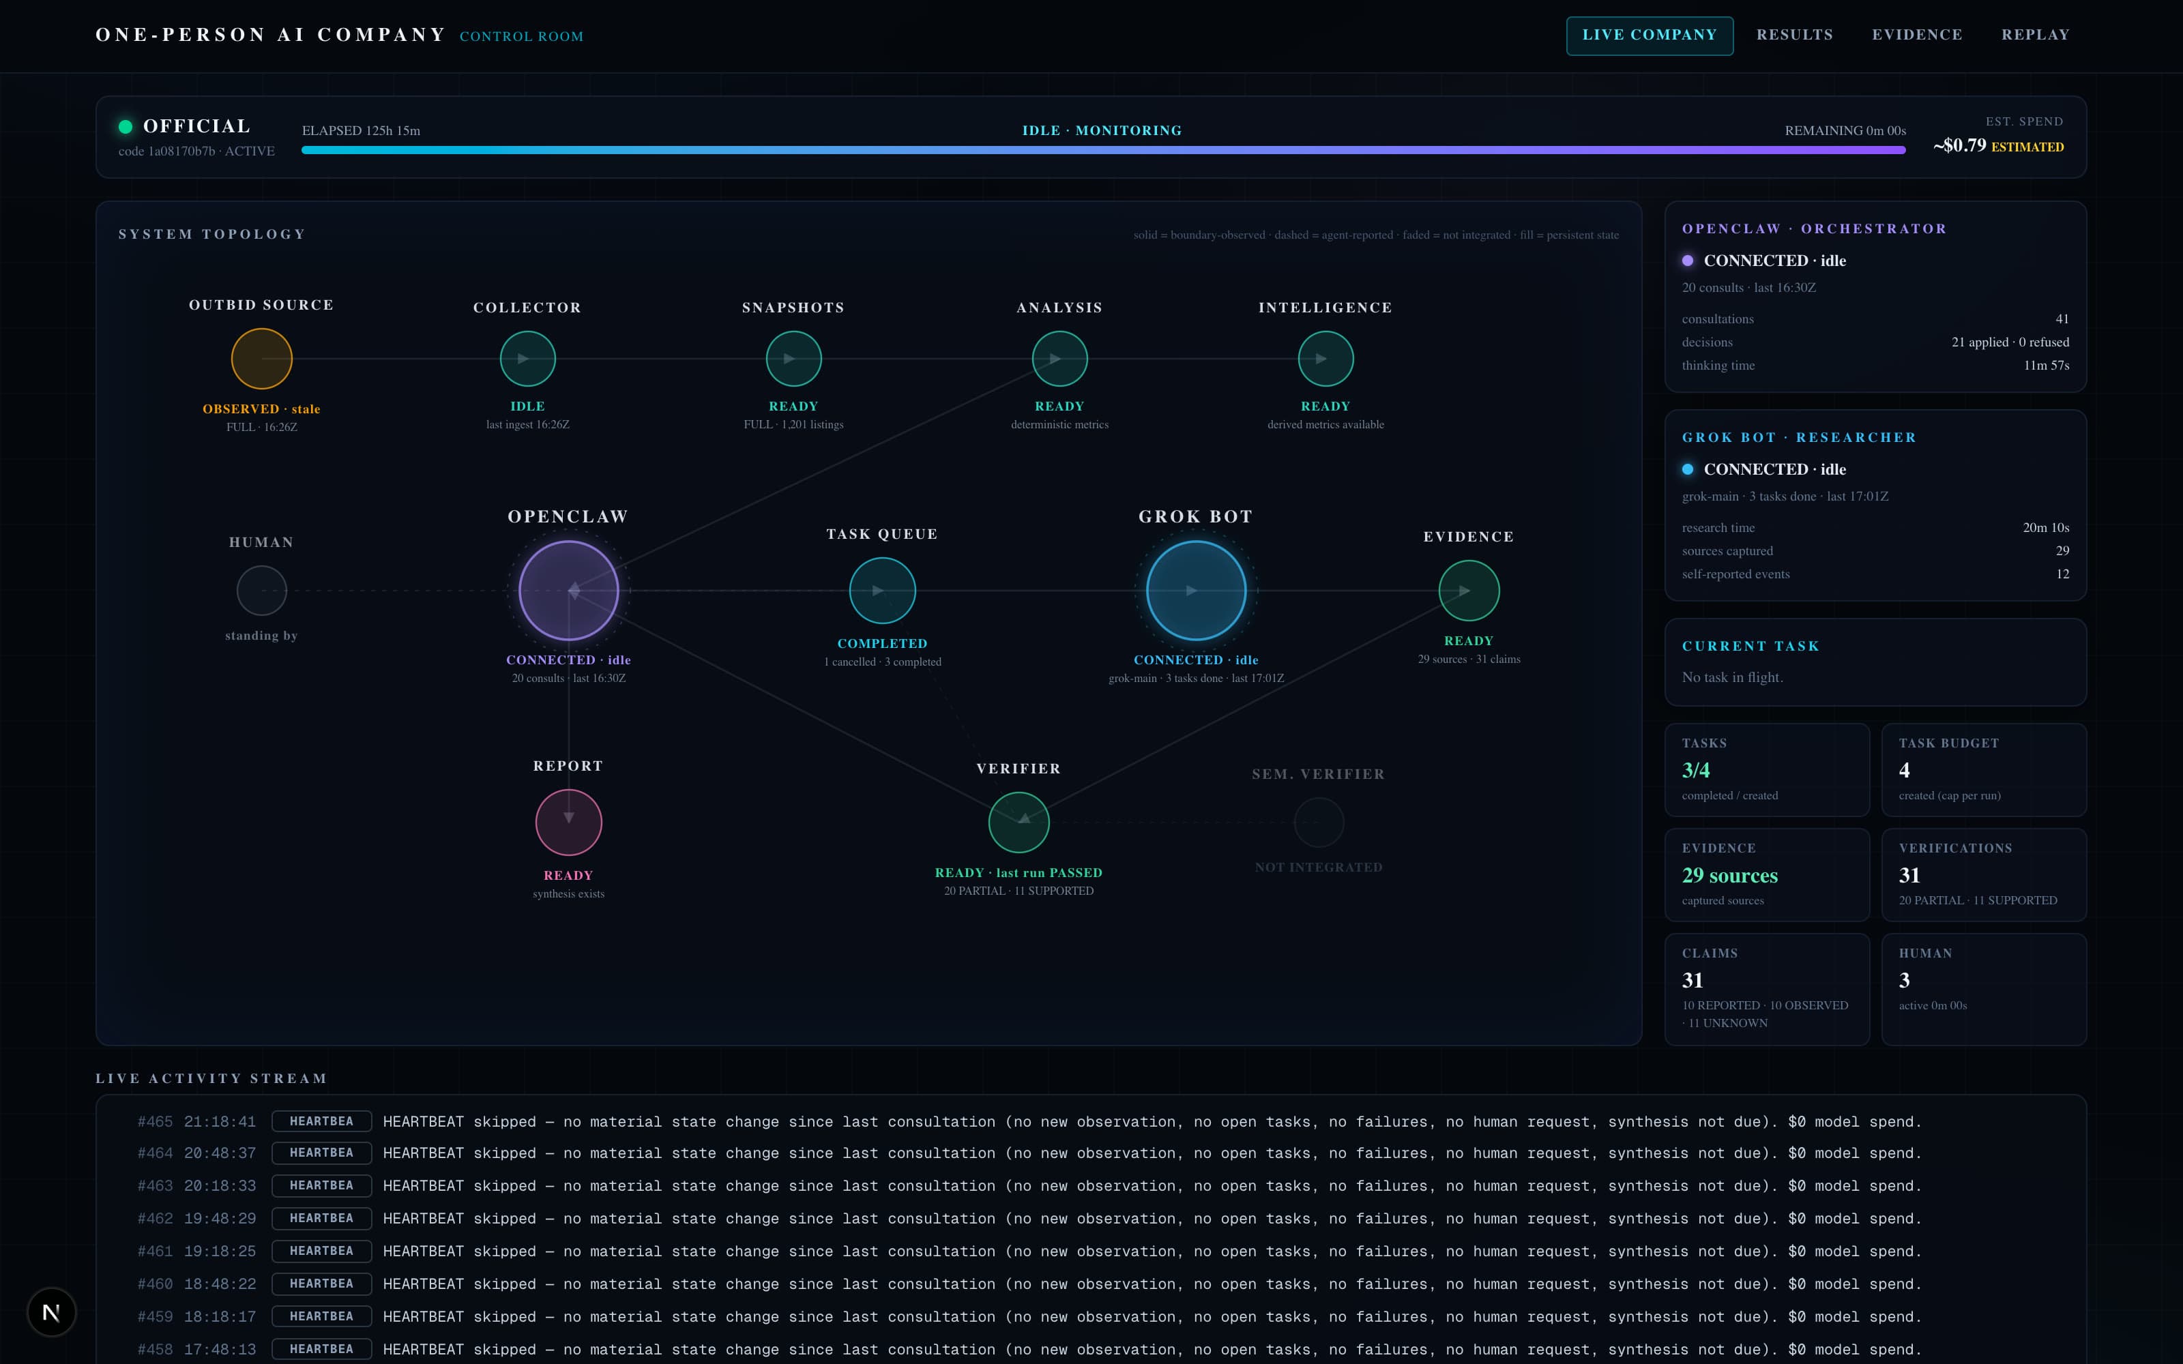
Task: Click the 'consultations' 41 row
Action: click(1875, 318)
